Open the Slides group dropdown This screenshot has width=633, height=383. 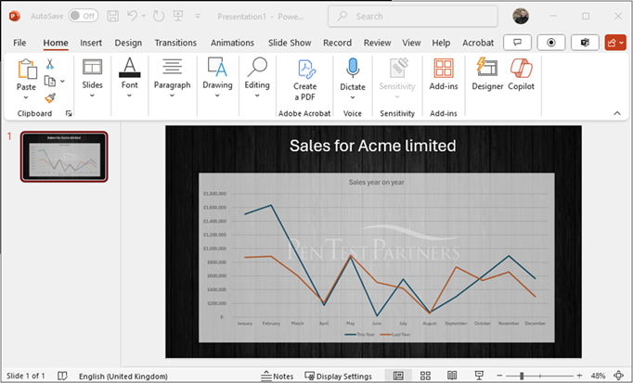click(92, 78)
